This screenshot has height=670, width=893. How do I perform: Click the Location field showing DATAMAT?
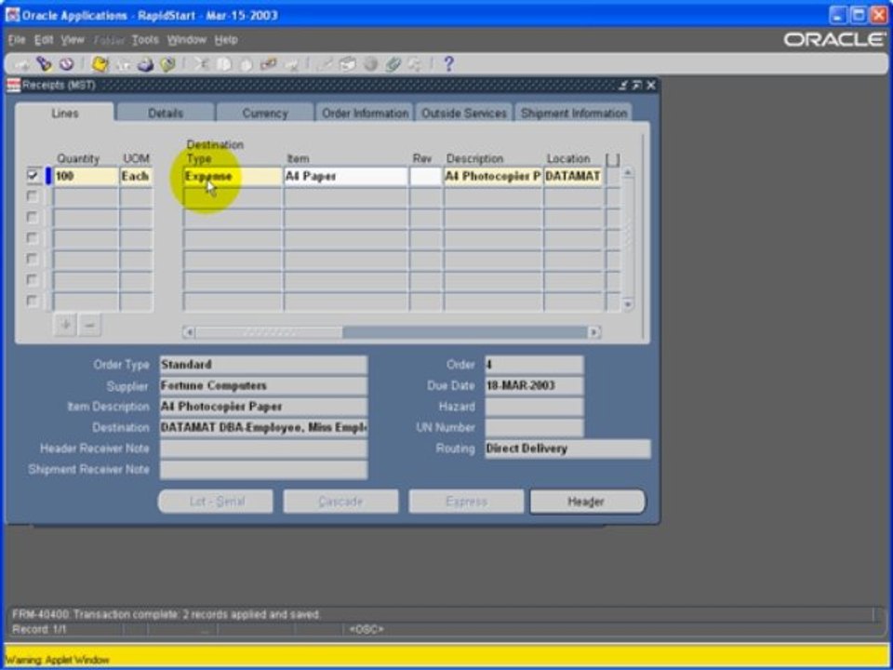click(x=574, y=176)
